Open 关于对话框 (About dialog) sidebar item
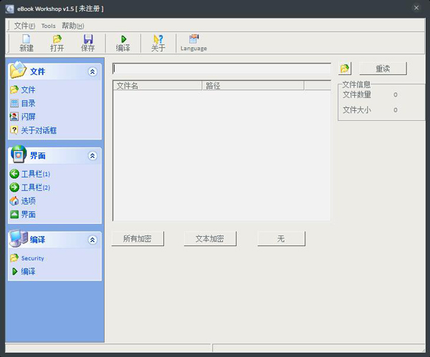430x357 pixels. click(33, 130)
